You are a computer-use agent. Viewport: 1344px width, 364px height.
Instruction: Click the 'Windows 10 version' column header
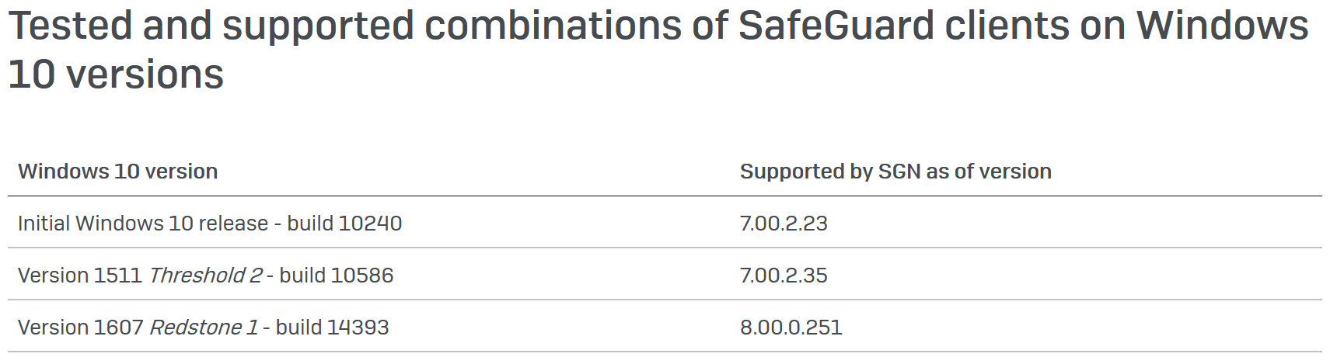click(x=117, y=172)
